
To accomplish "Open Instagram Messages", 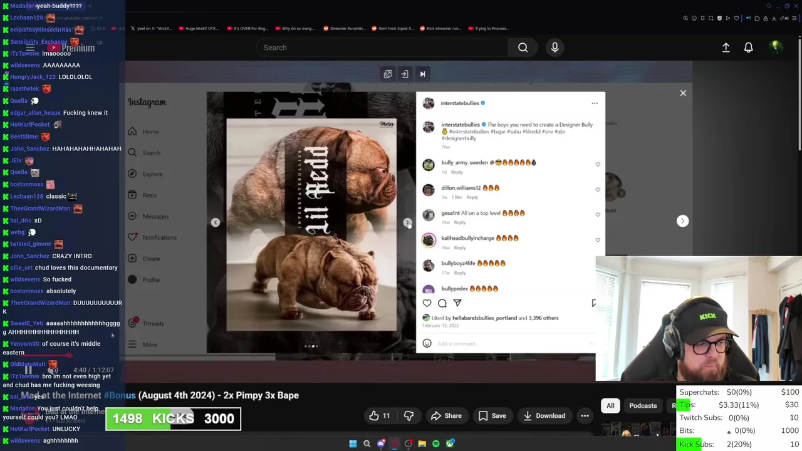I will (148, 216).
